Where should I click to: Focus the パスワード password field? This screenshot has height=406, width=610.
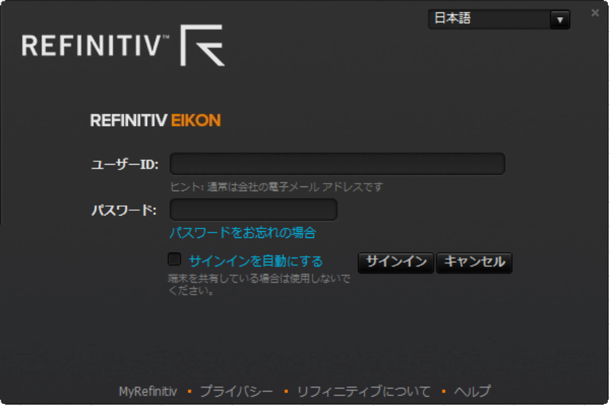pyautogui.click(x=253, y=210)
